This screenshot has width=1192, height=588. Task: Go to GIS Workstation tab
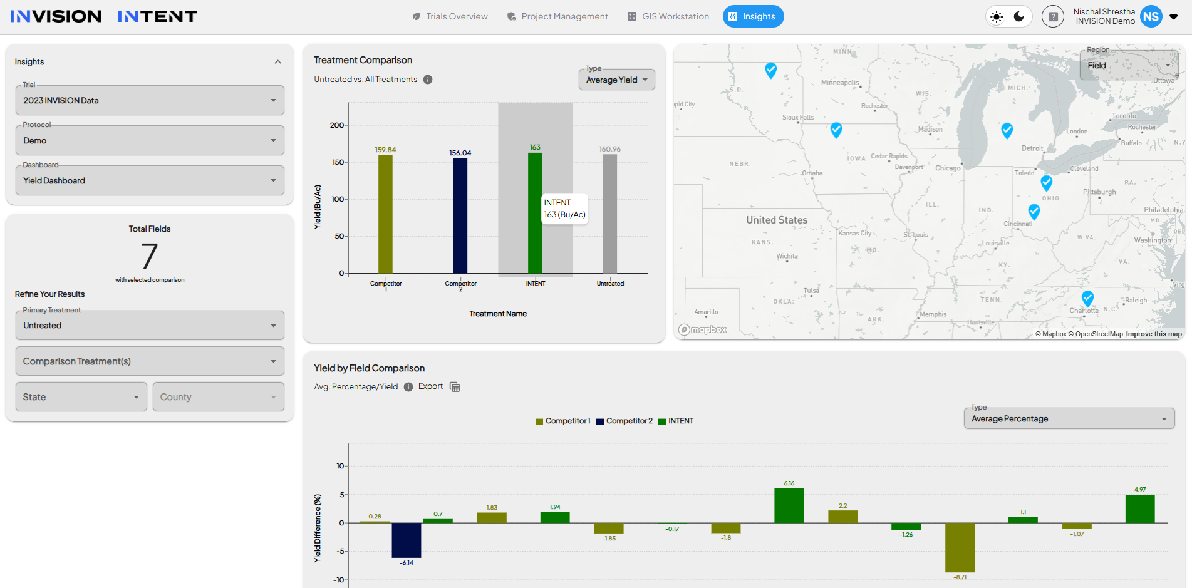(x=668, y=17)
